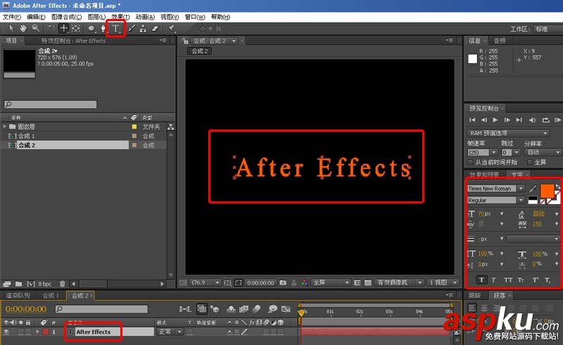
Task: Select the Eraser tool
Action: point(155,28)
